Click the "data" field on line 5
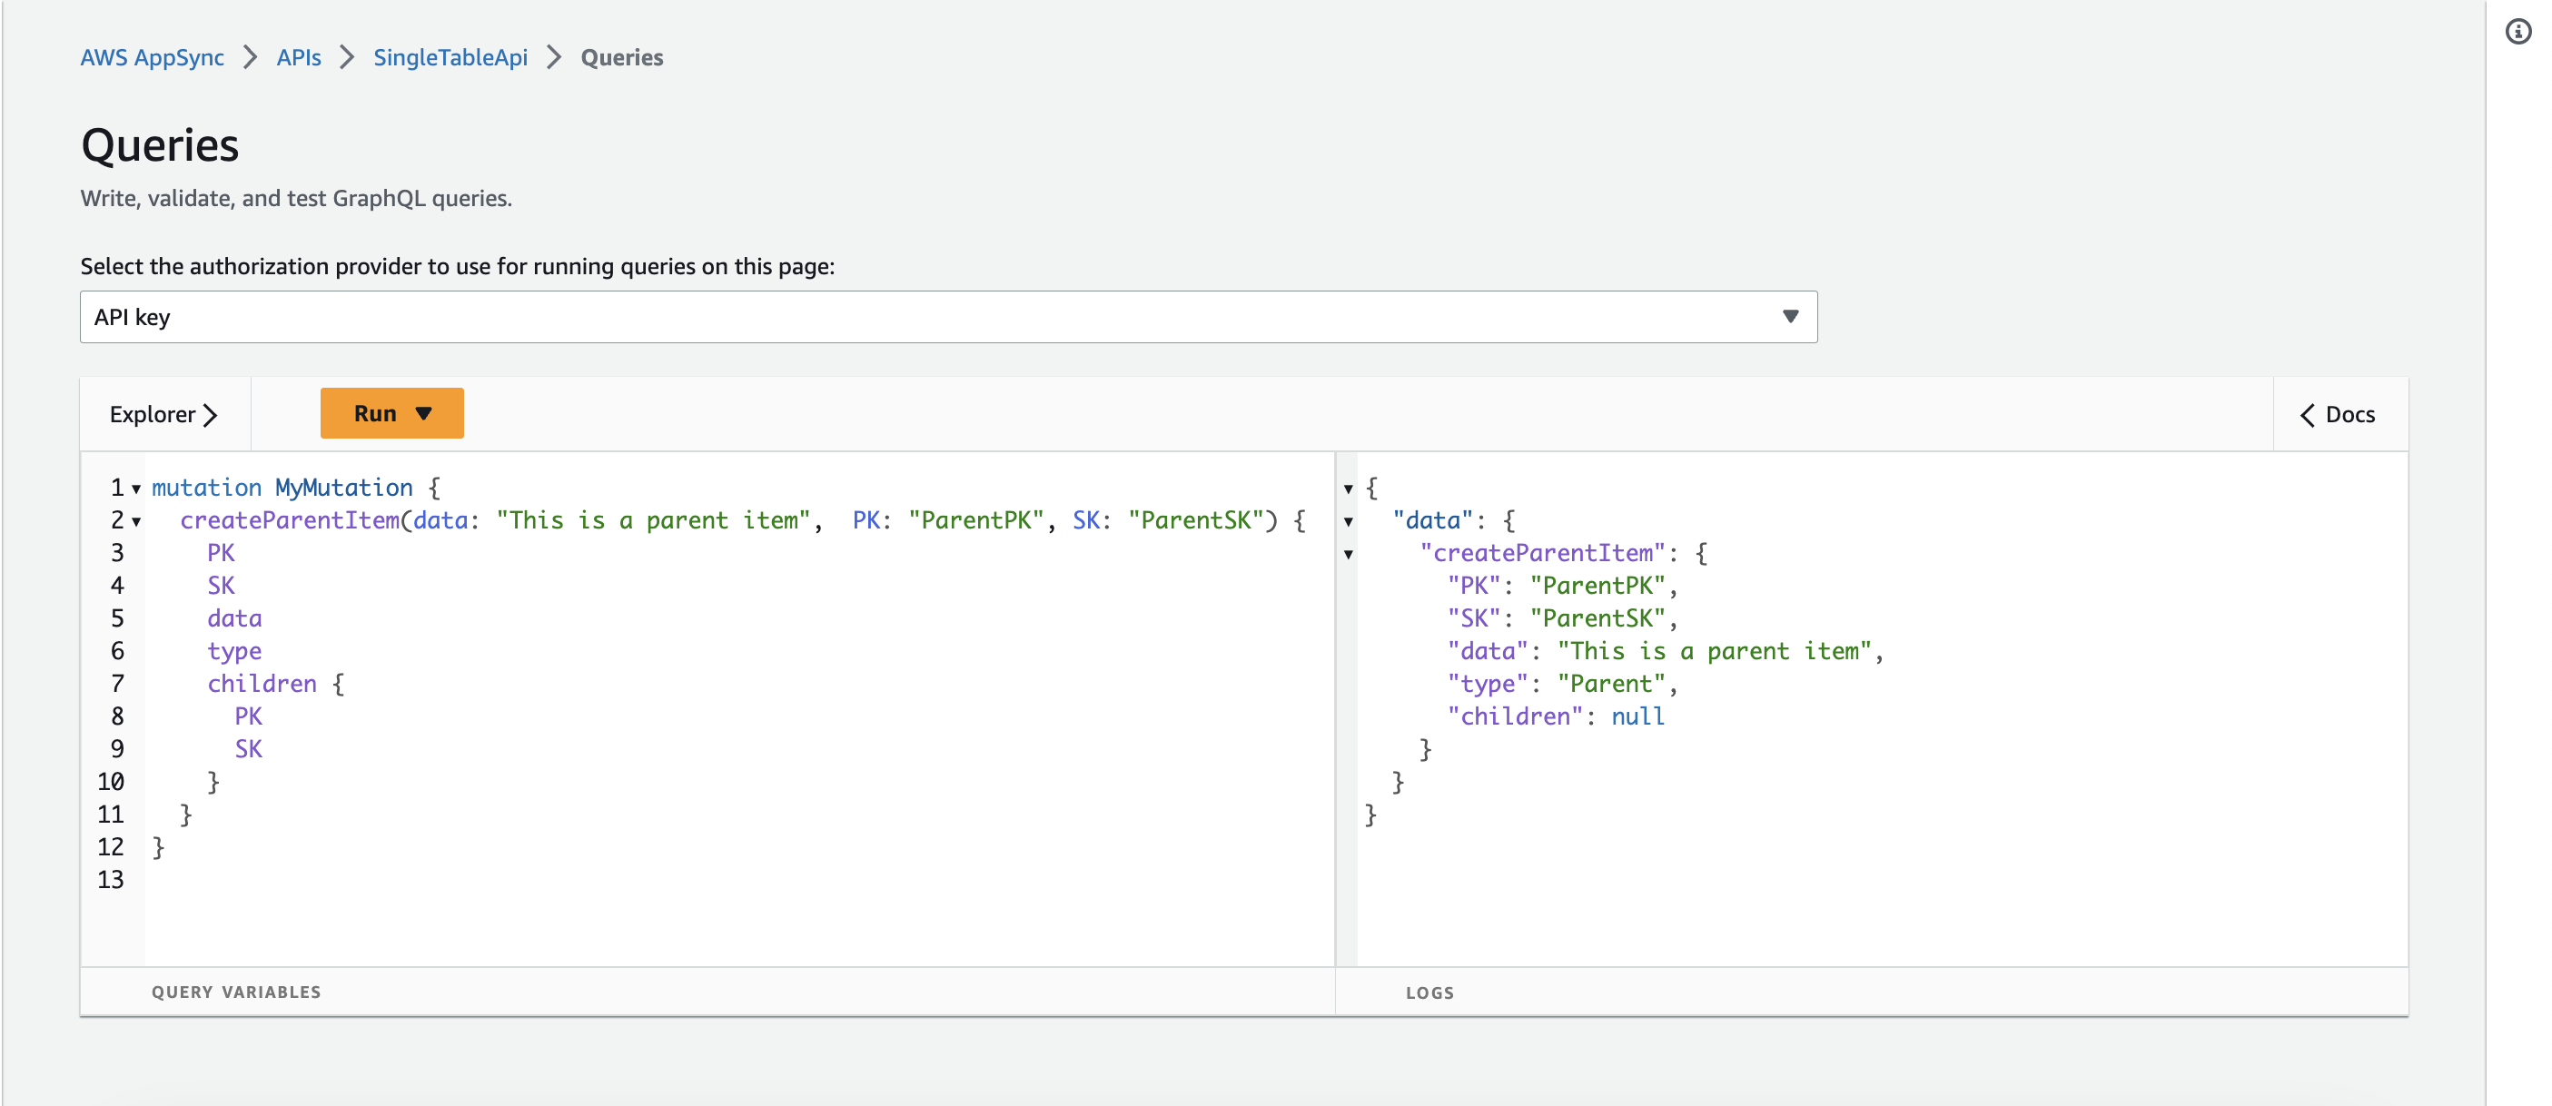Viewport: 2552px width, 1106px height. [235, 619]
